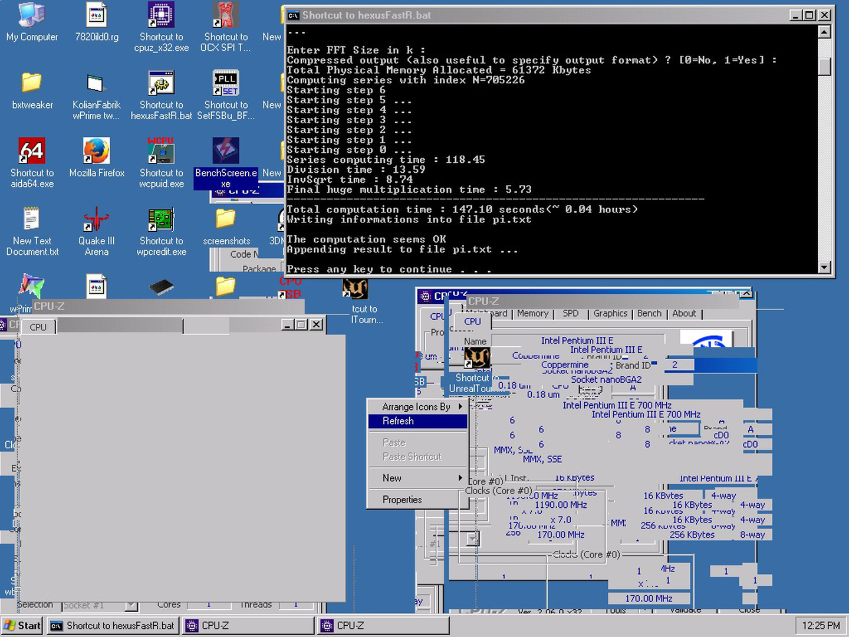Open the 7820ild0.rg file icon
The width and height of the screenshot is (849, 637).
click(97, 22)
